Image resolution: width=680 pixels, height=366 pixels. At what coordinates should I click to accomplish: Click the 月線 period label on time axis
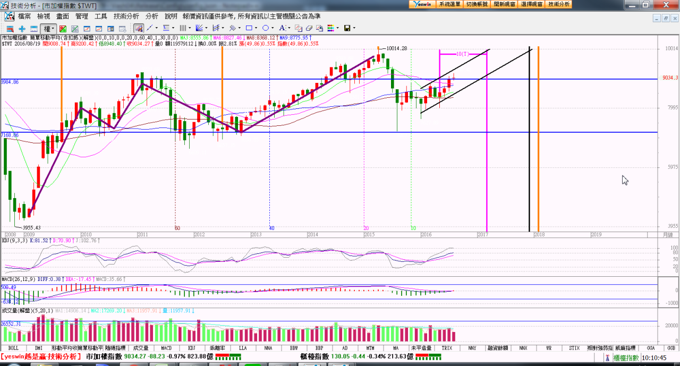coord(668,234)
